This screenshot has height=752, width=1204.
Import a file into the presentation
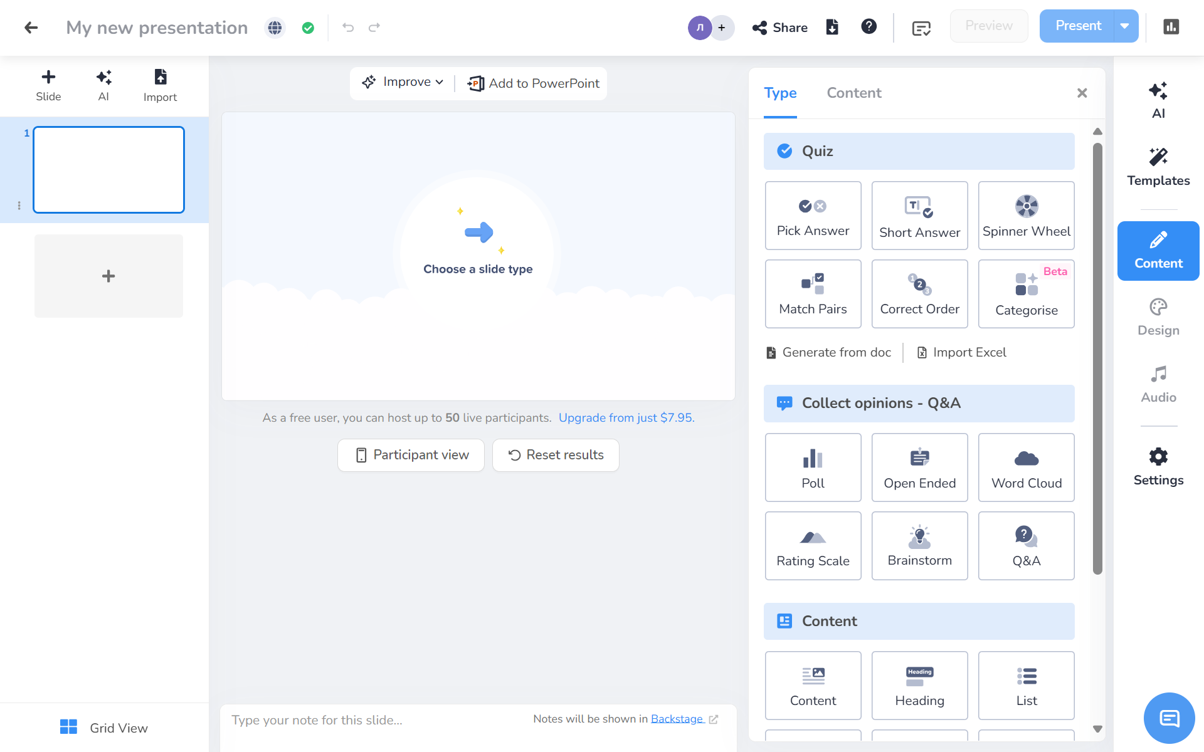click(160, 86)
